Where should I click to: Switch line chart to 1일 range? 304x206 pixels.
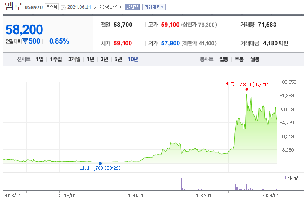[x=40, y=59]
